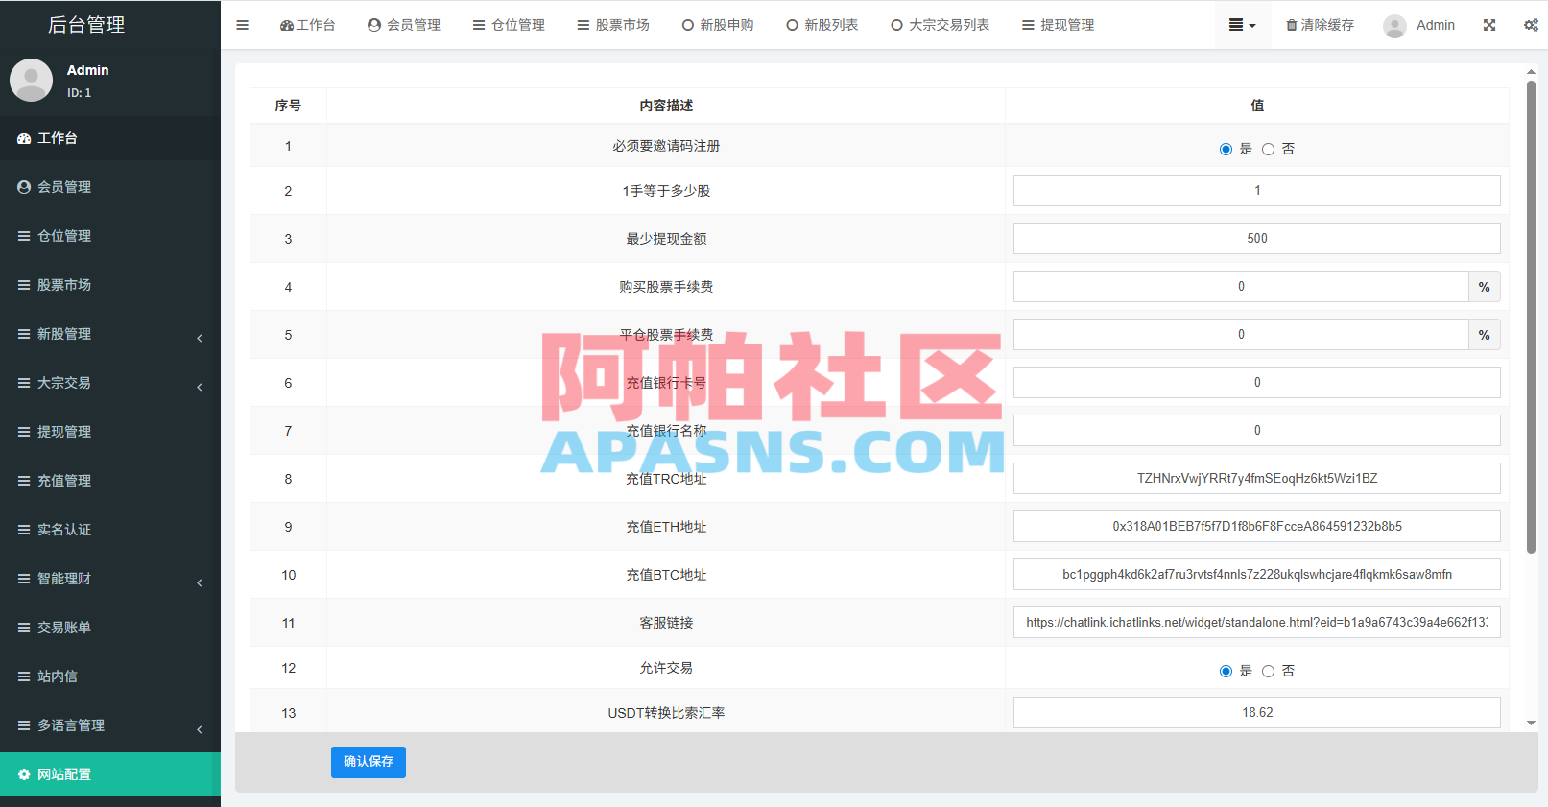Click the list icon beside sidebar 提现管理
Image resolution: width=1548 pixels, height=807 pixels.
pos(24,432)
